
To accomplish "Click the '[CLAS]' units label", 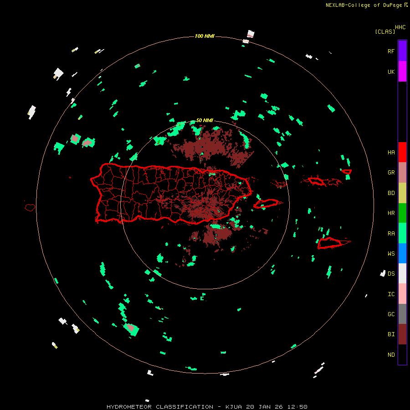I will coord(385,31).
